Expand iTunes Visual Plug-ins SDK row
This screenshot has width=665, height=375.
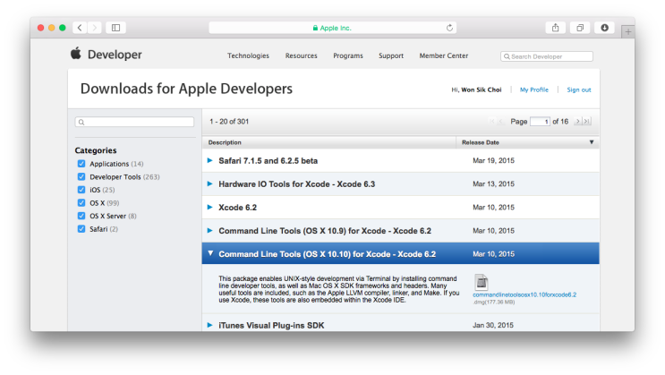(209, 325)
